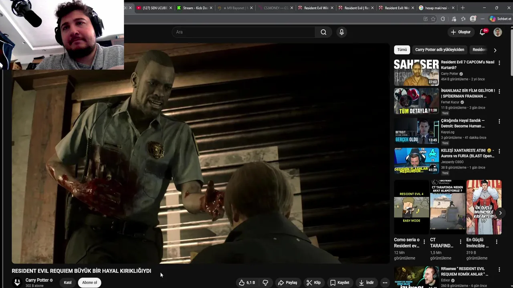This screenshot has height=288, width=513.
Task: Open options menu for KELEŞİ XANTARES'E ATIN video
Action: 499,151
